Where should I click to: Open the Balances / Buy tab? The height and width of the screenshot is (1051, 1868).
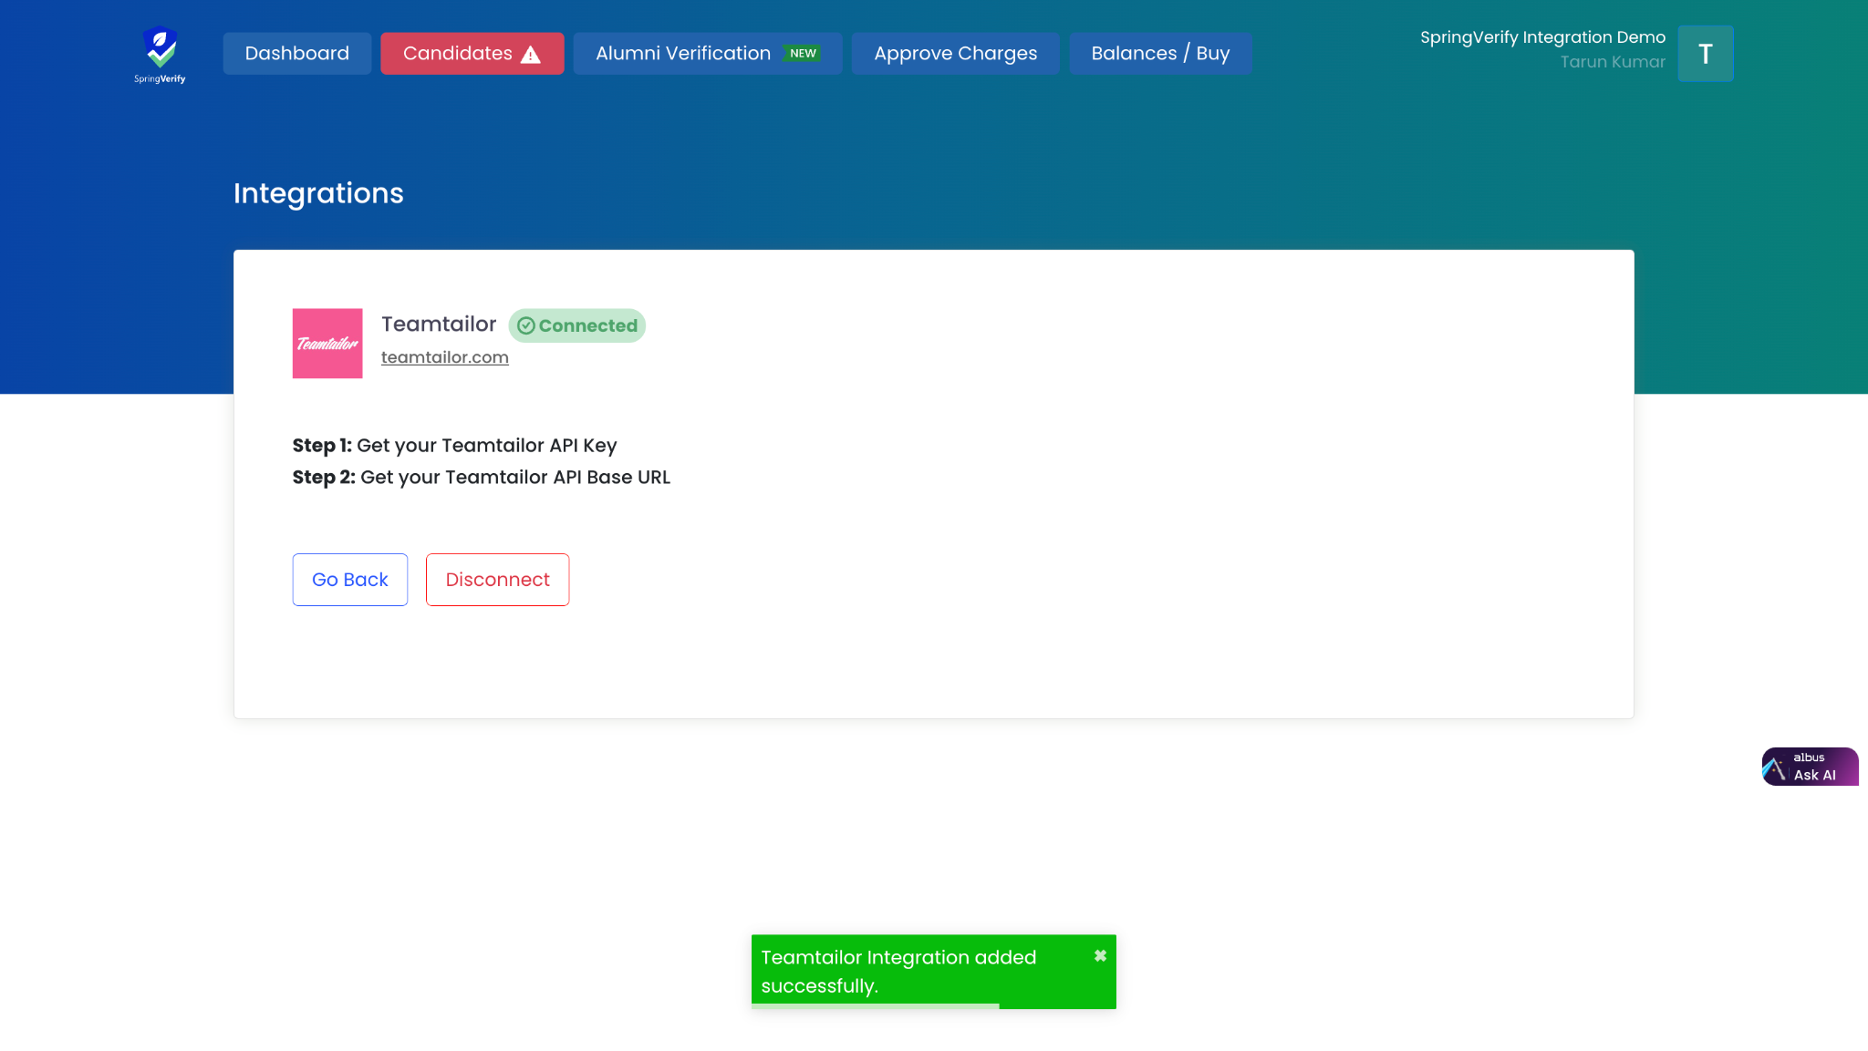[1160, 53]
